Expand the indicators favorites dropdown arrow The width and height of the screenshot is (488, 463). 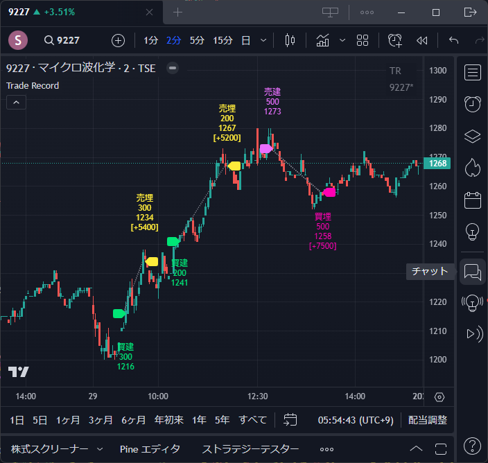342,40
